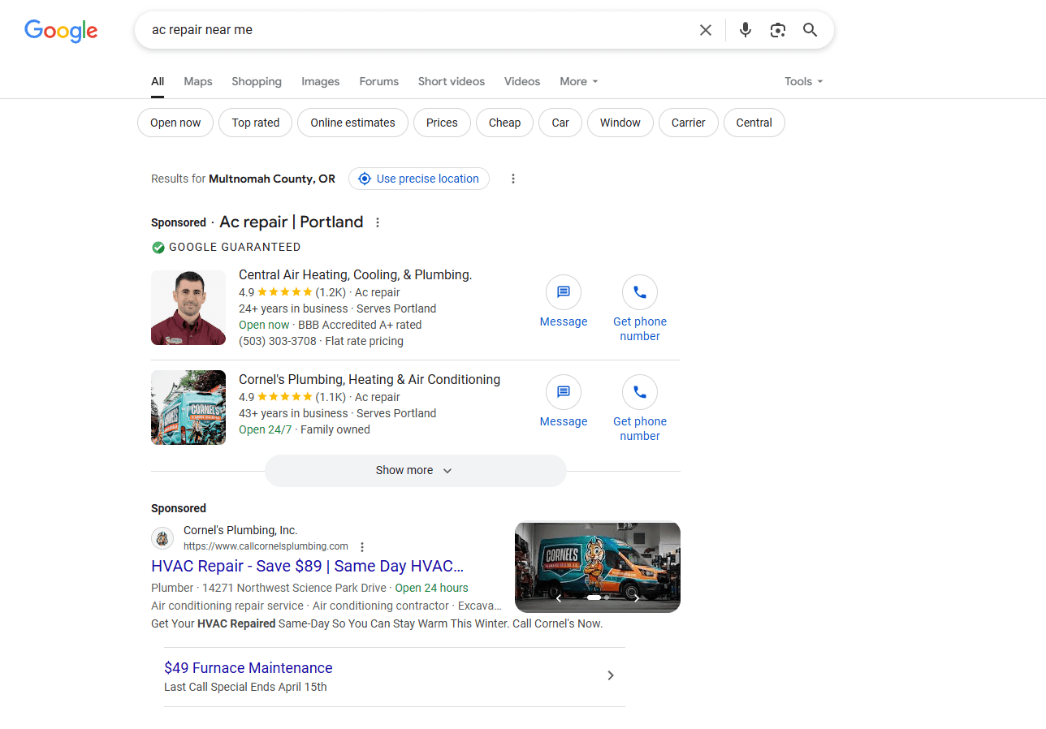Image resolution: width=1046 pixels, height=729 pixels.
Task: Open HVAC Repair - Save $89 ad link
Action: pos(308,566)
